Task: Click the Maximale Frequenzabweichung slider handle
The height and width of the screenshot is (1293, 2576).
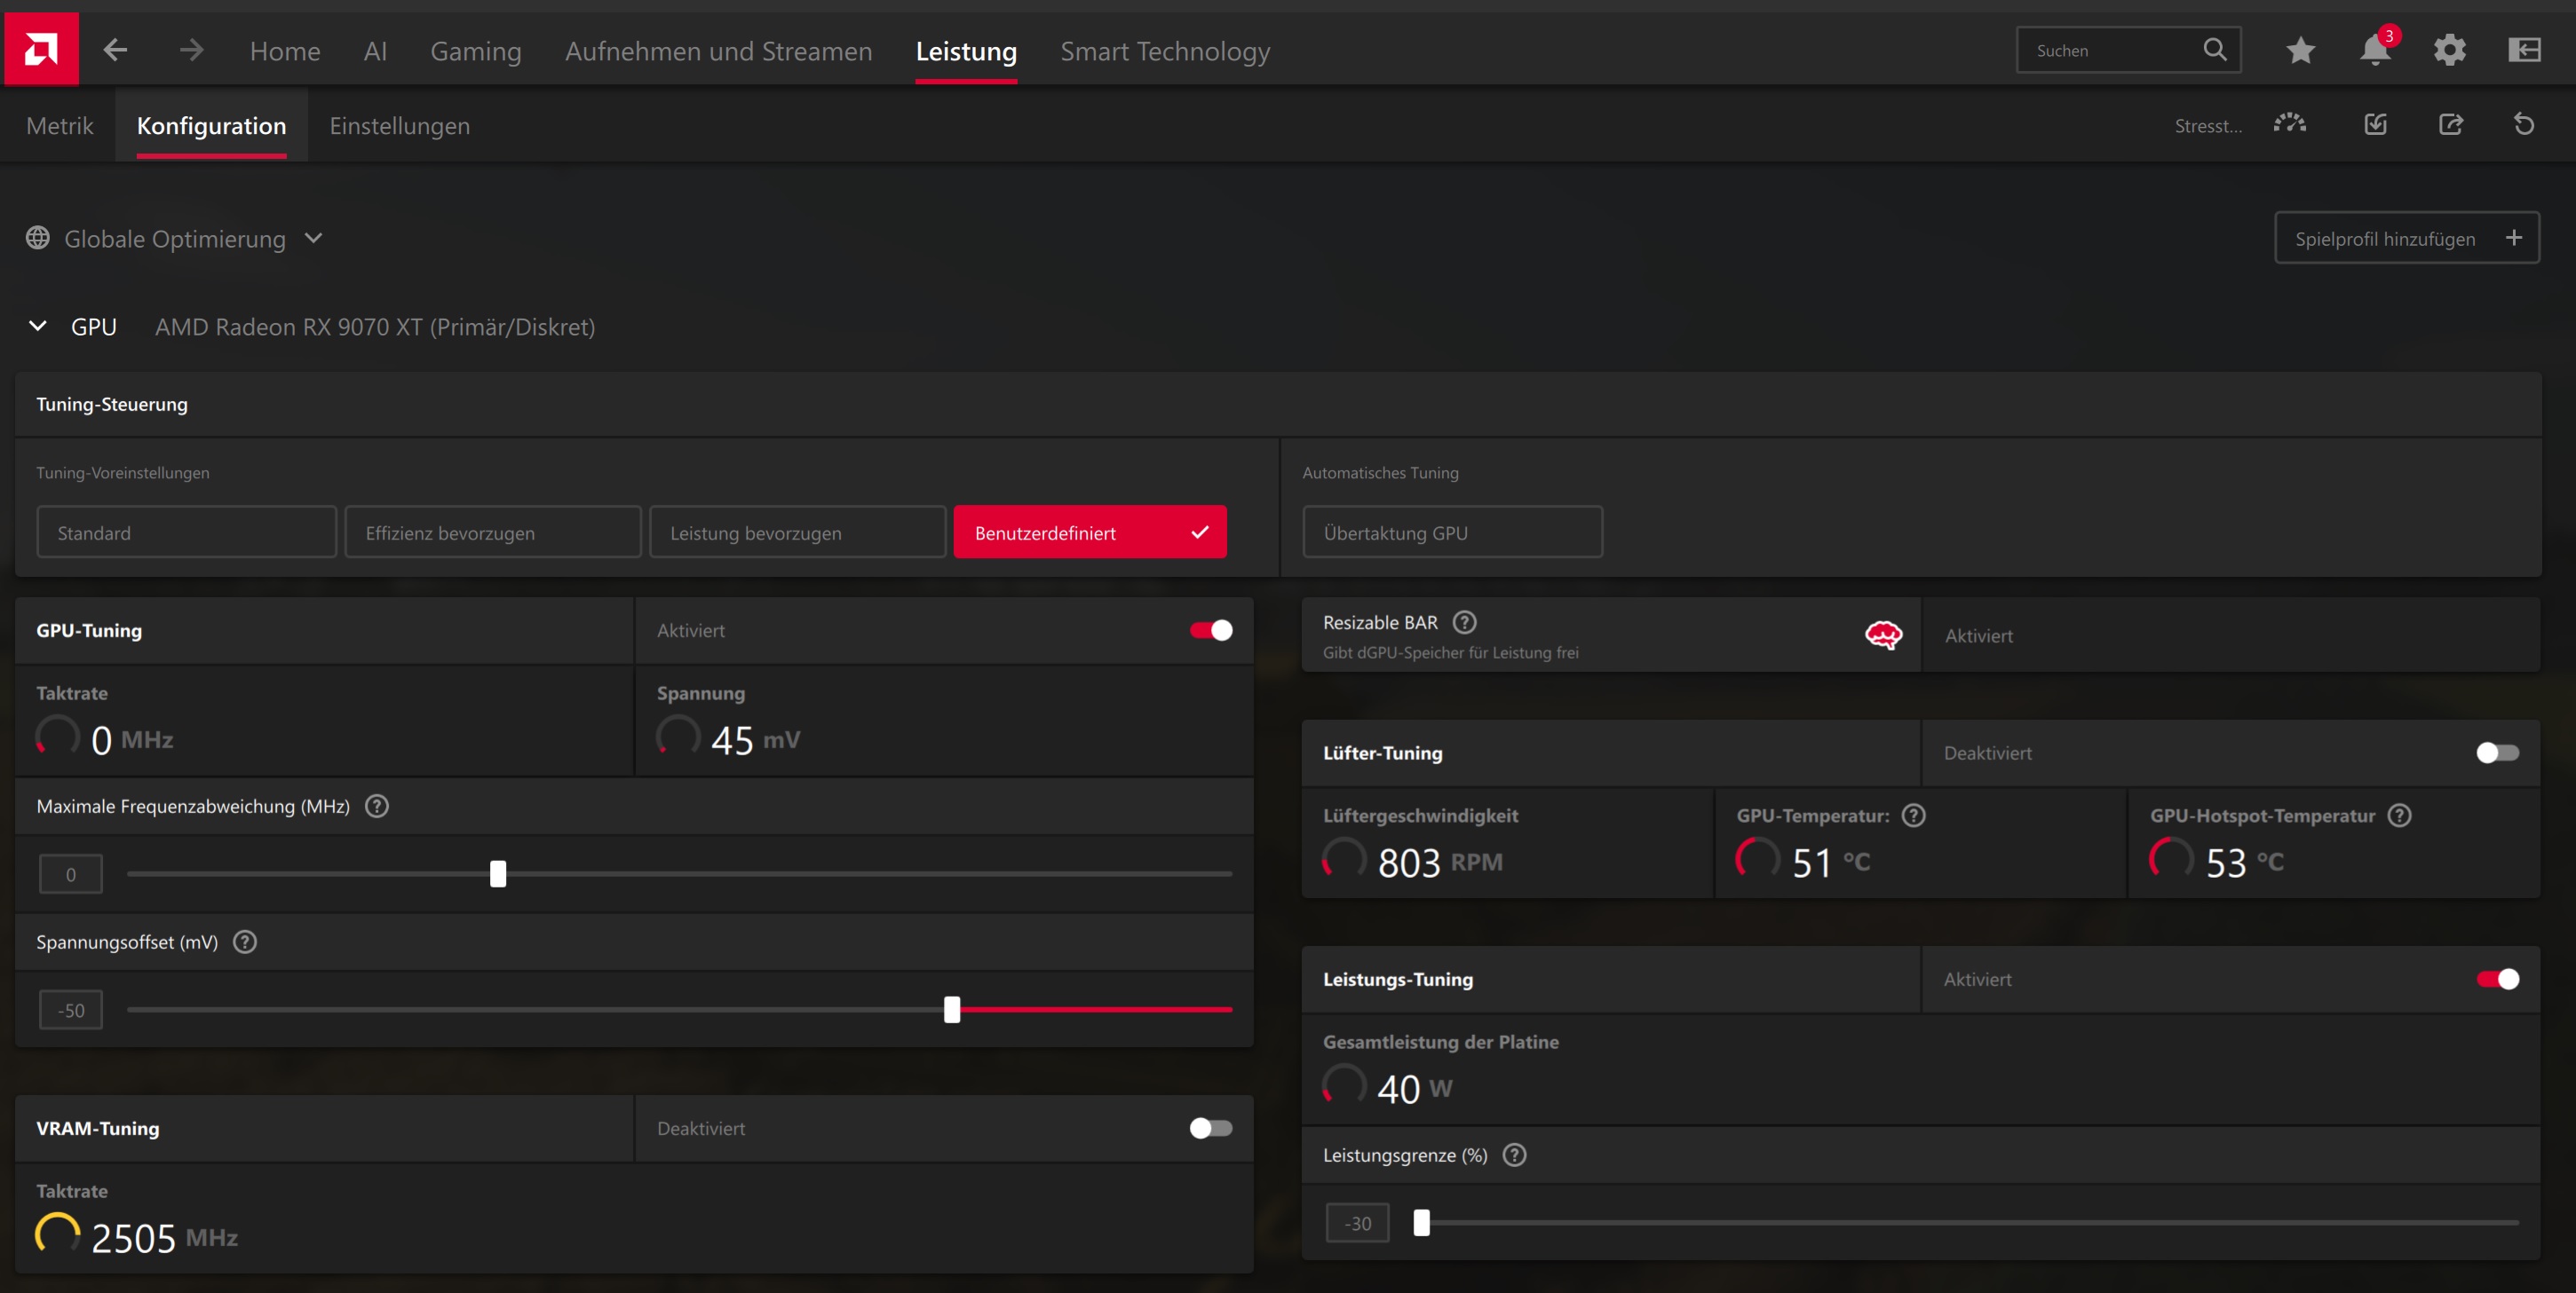Action: [x=498, y=873]
